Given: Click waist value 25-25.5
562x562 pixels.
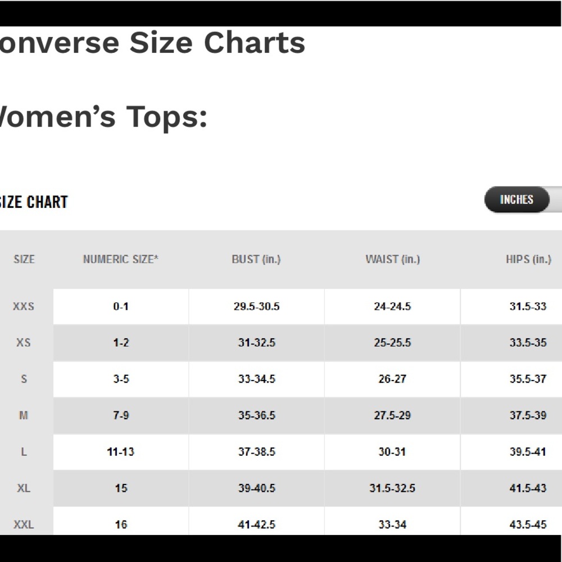Looking at the screenshot, I should coord(392,343).
